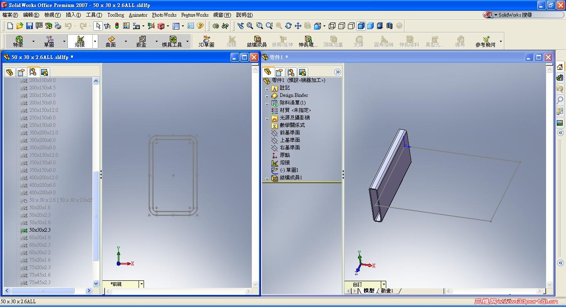Open the 參考幾何 tool

point(485,42)
